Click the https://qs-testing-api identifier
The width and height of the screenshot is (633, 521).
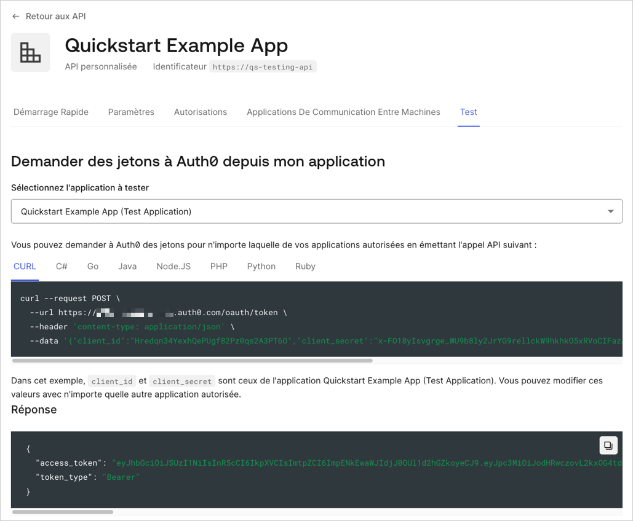pyautogui.click(x=263, y=67)
